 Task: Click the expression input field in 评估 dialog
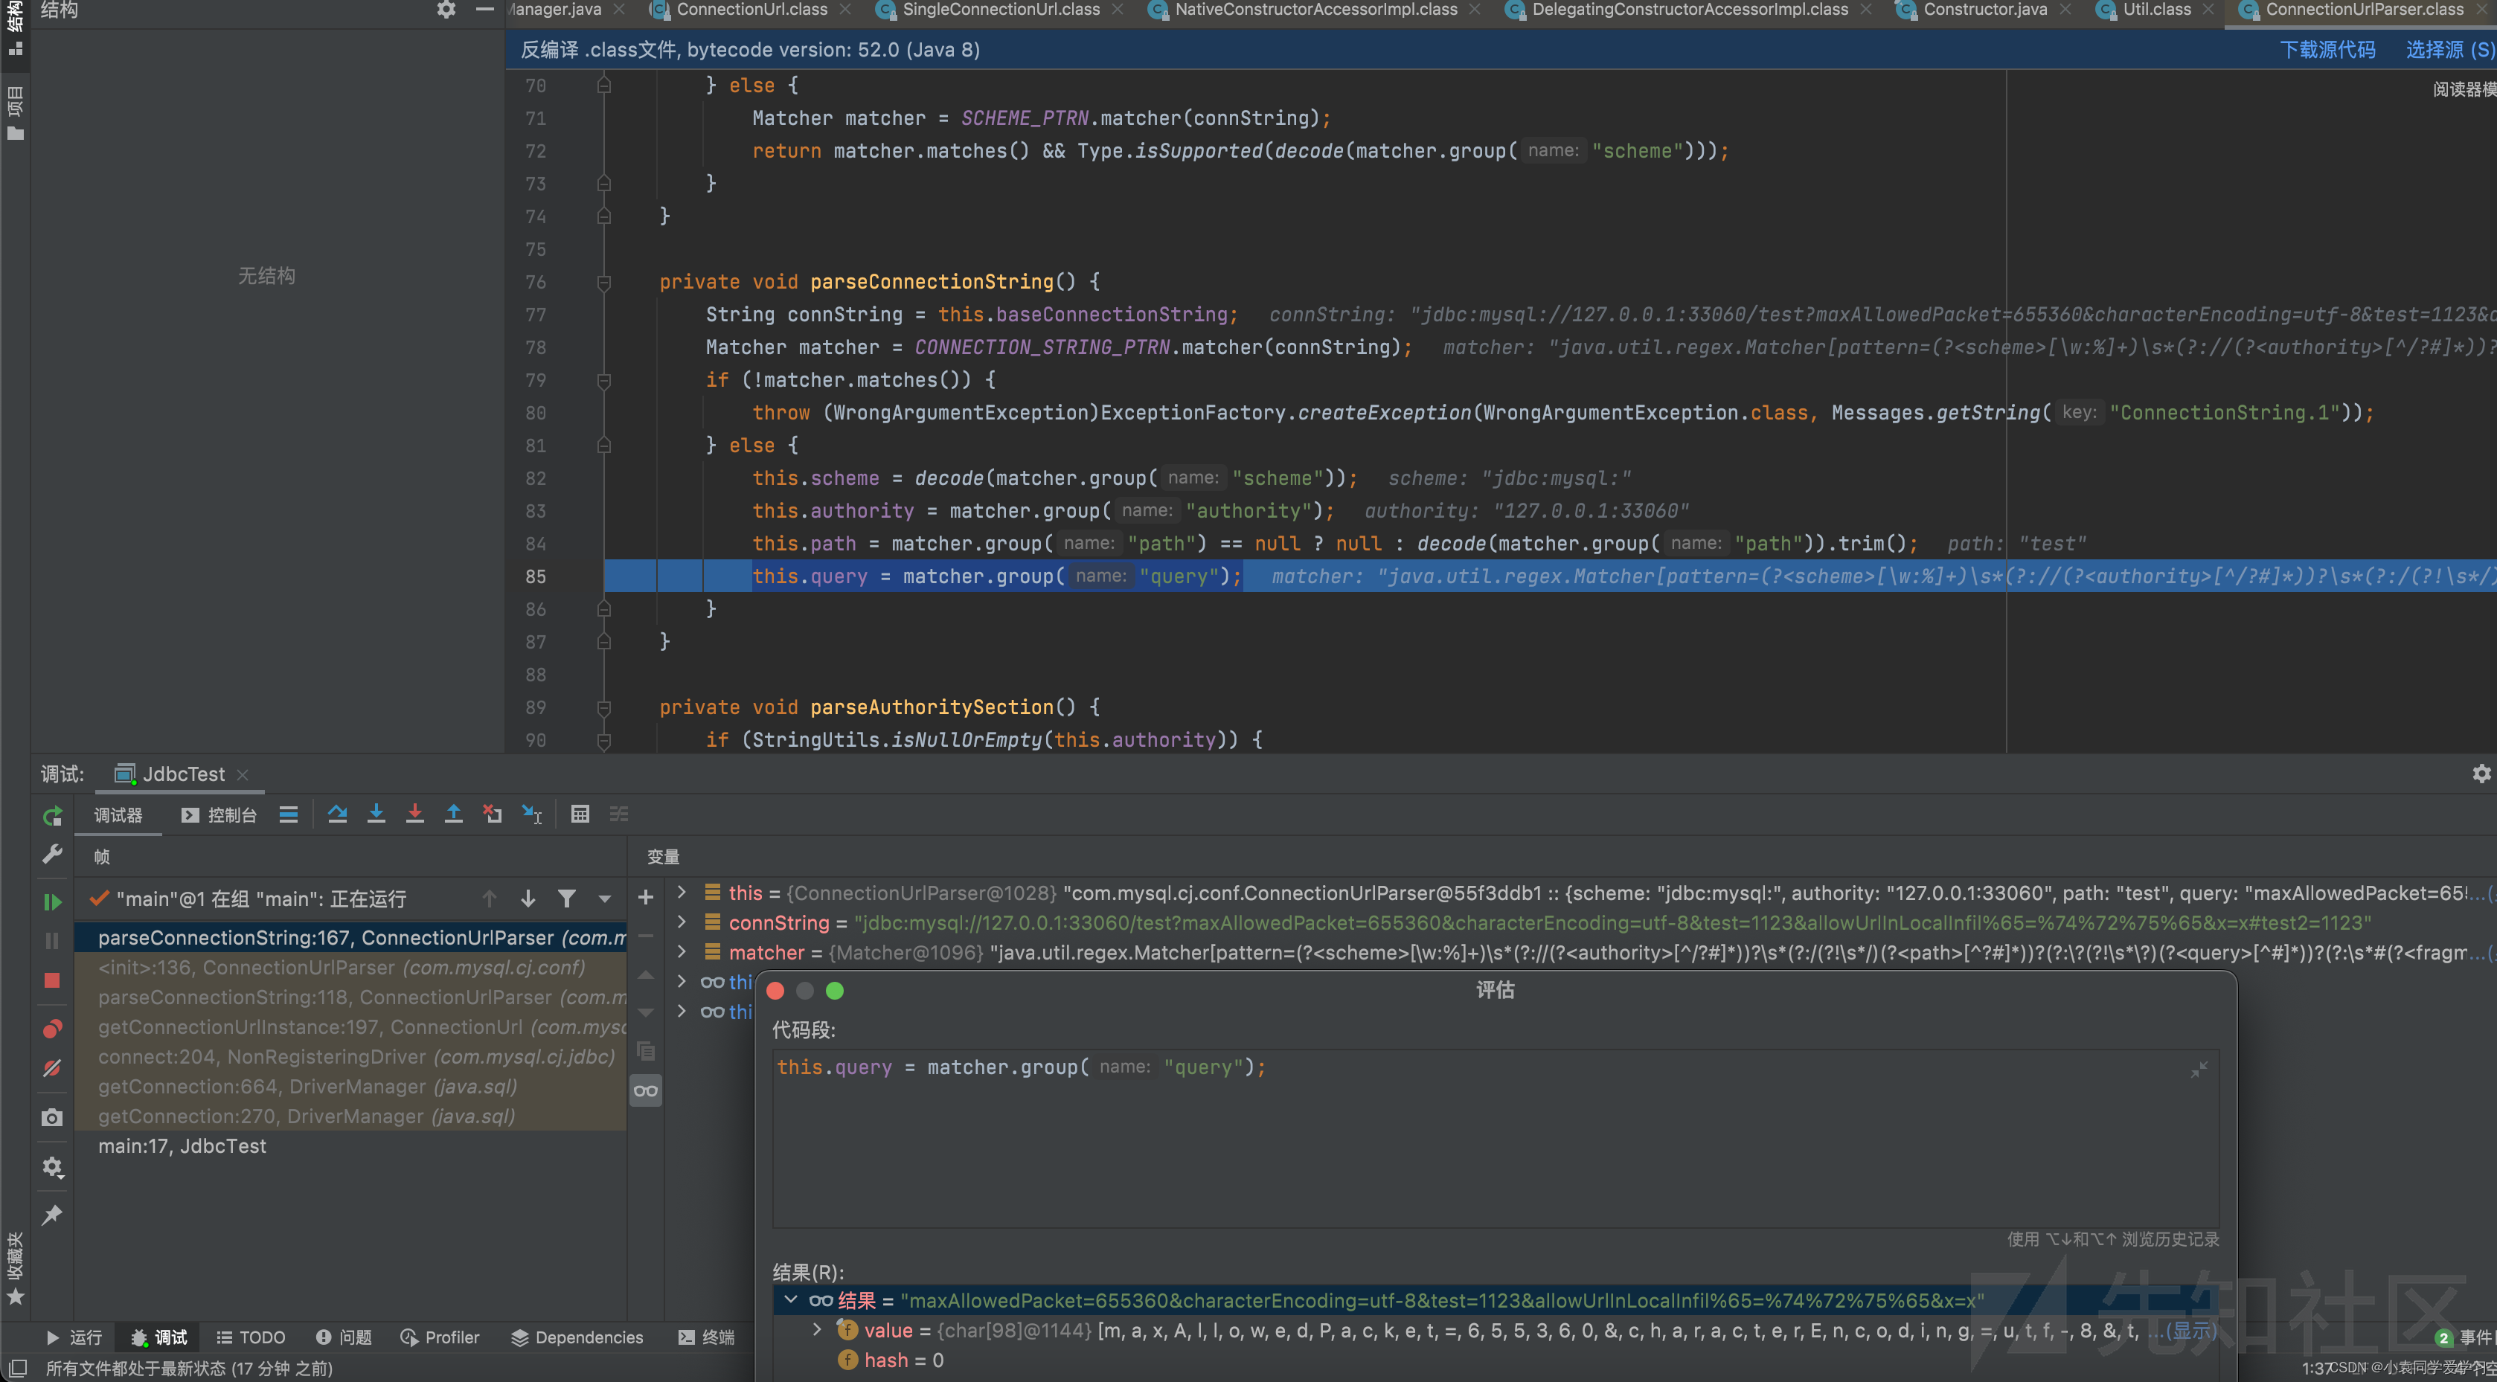point(1495,1138)
